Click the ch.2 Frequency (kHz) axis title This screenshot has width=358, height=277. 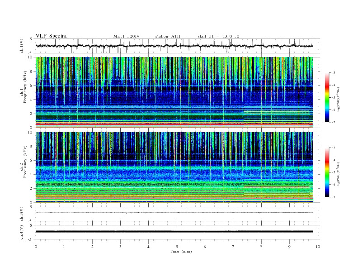(x=23, y=162)
